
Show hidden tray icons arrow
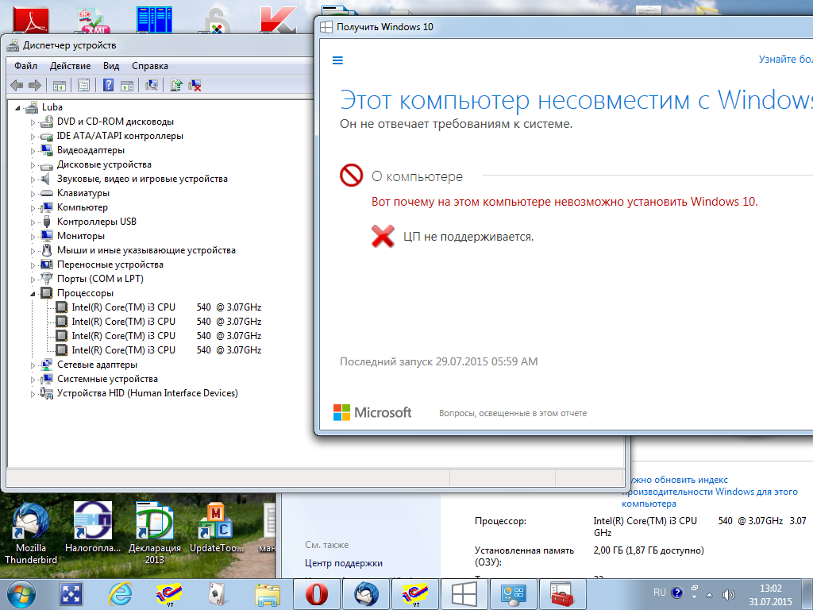click(x=709, y=595)
